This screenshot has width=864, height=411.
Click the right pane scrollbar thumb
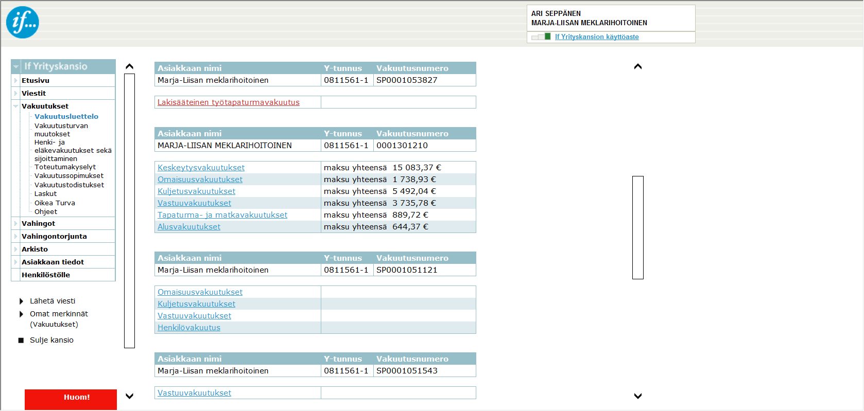tap(638, 228)
